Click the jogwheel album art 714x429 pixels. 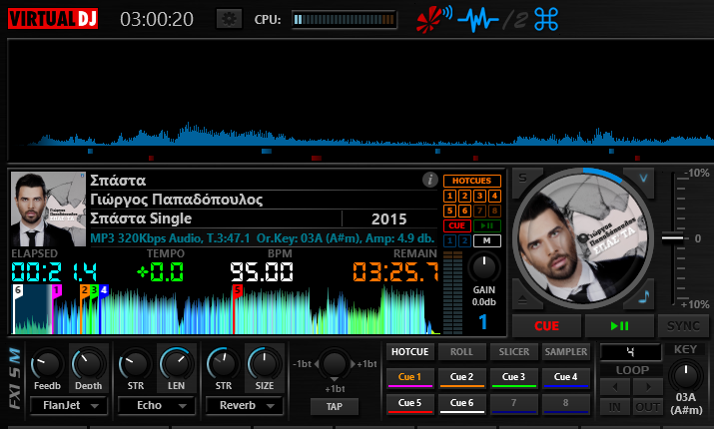tap(584, 238)
